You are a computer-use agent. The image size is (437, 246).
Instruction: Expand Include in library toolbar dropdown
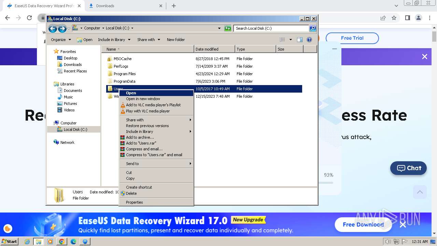pos(114,40)
